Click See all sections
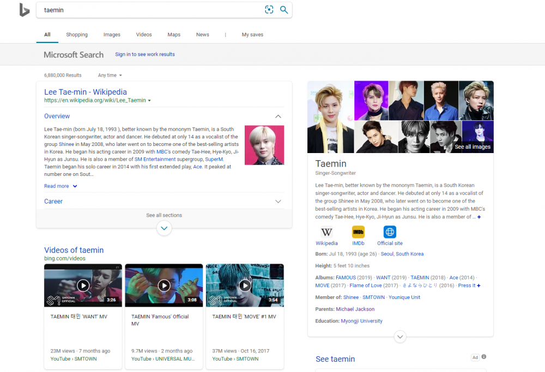Image resolution: width=545 pixels, height=372 pixels. pos(164,215)
